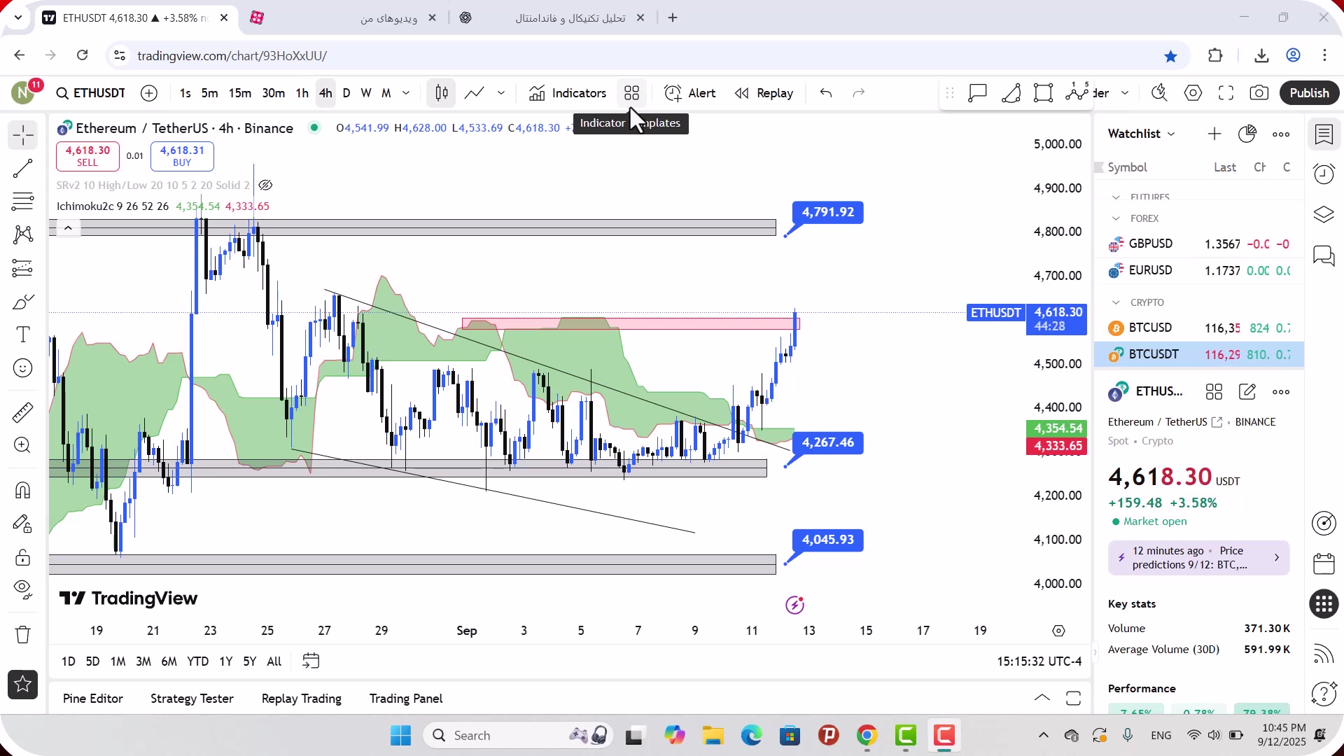Maximize the bottom panel
This screenshot has width=1344, height=756.
point(1073,699)
